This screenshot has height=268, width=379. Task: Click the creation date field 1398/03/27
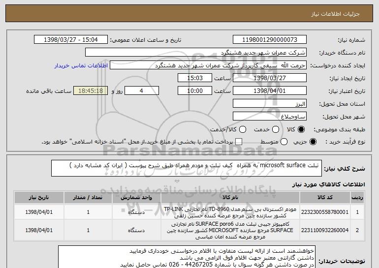[270, 78]
